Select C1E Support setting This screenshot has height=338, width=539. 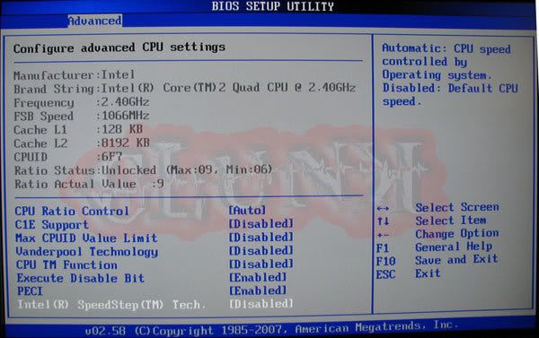[x=52, y=225]
